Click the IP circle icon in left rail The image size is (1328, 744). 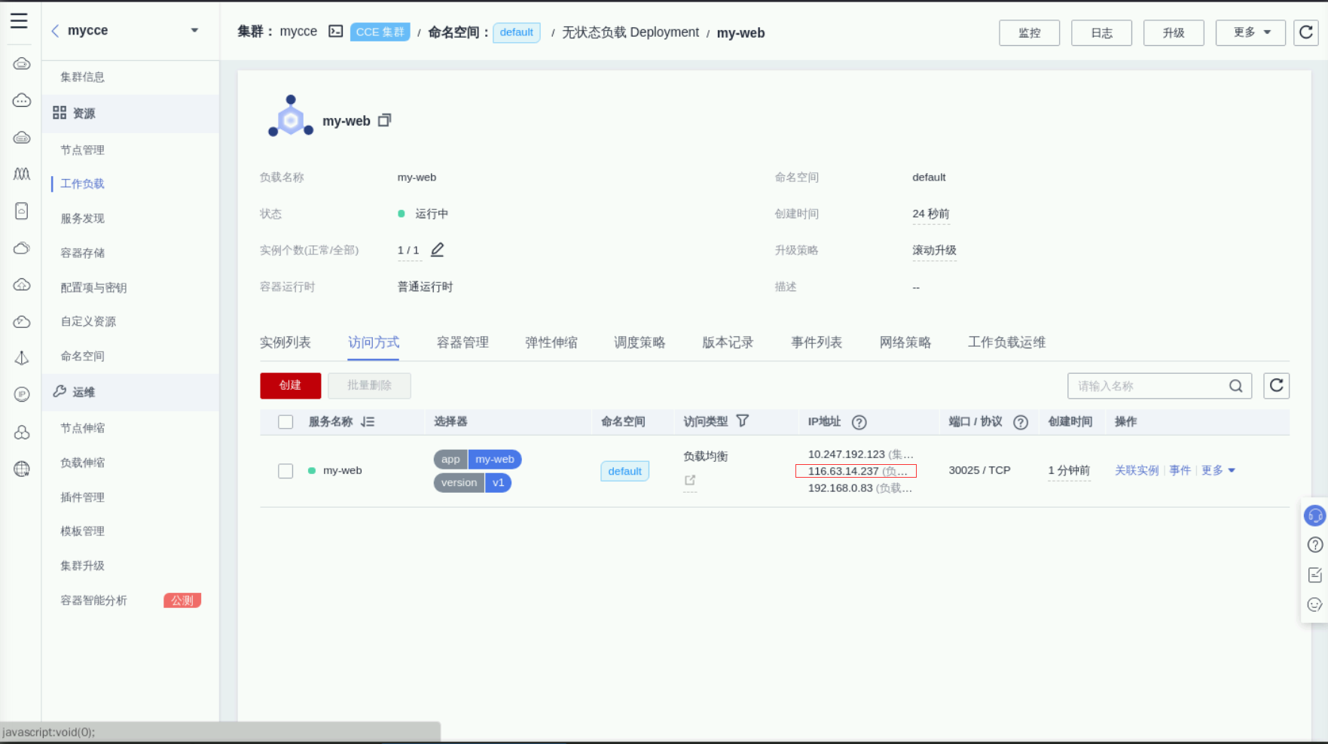(x=22, y=394)
